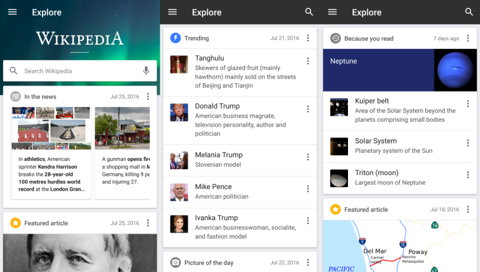The width and height of the screenshot is (480, 272).
Task: Tap search icon above Because you read card
Action: coord(469,12)
